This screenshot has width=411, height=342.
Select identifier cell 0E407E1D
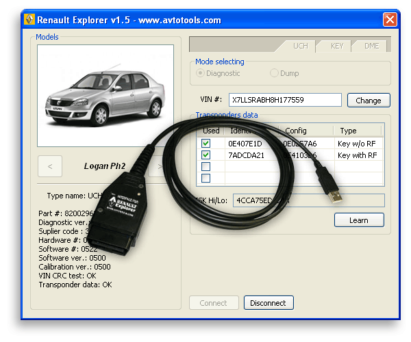(245, 144)
